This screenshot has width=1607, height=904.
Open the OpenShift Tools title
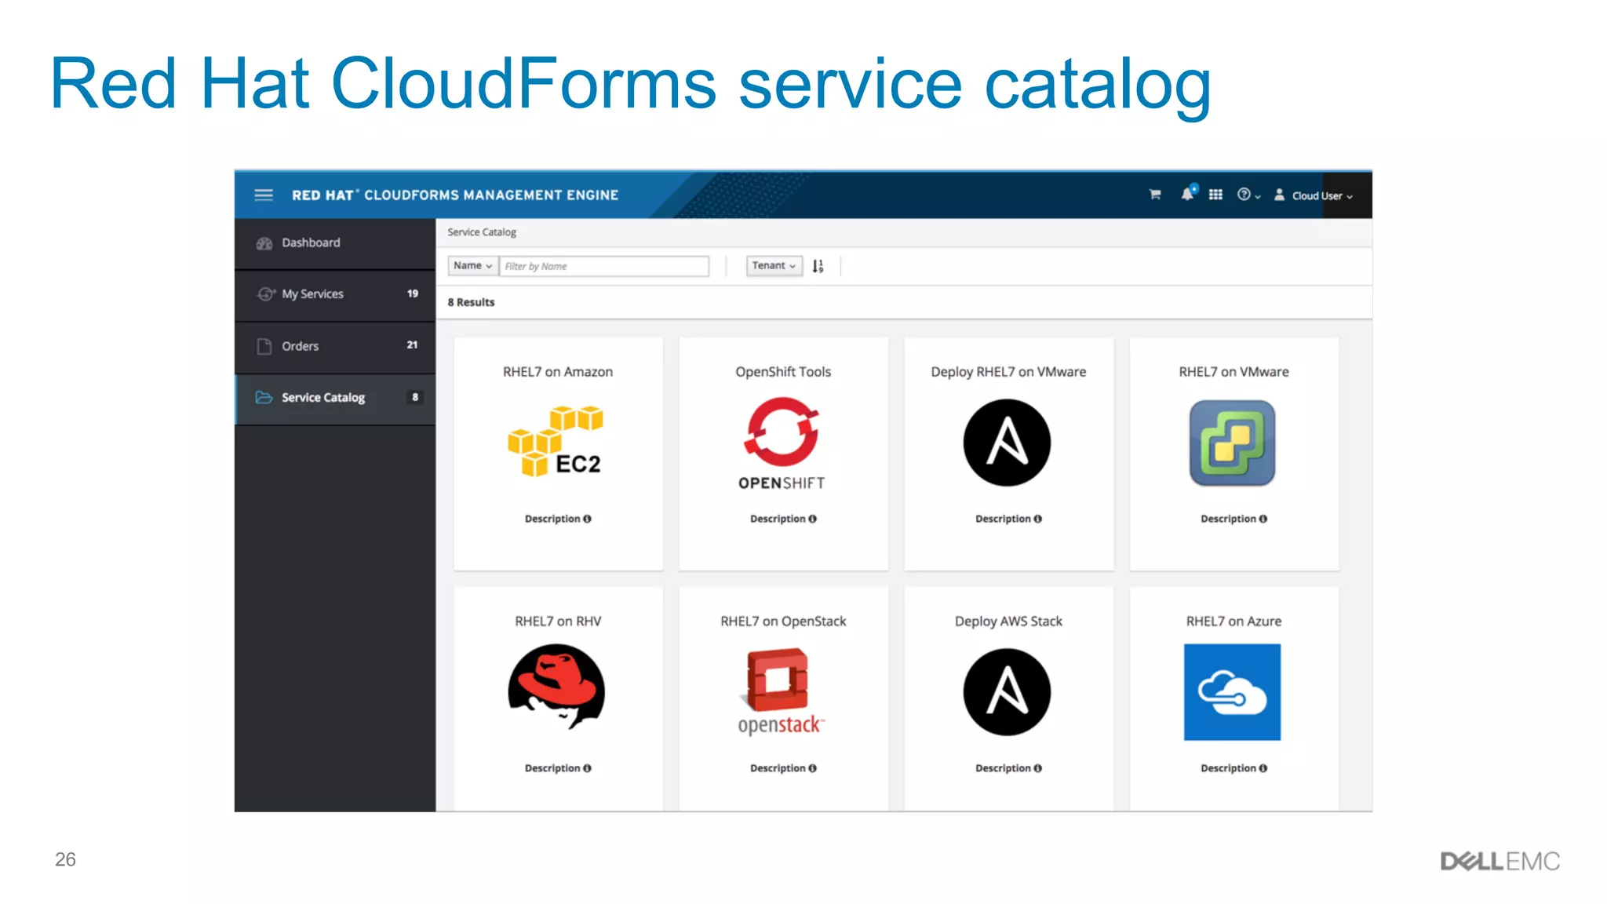[783, 372]
